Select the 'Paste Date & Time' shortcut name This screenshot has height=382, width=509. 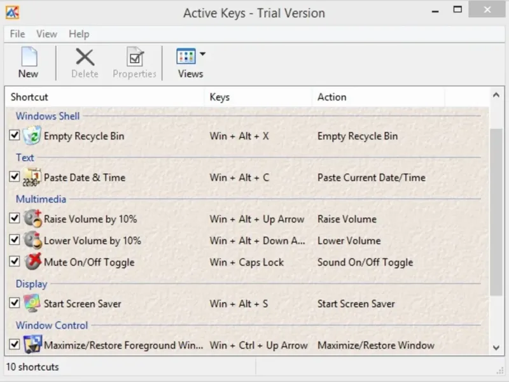coord(85,178)
